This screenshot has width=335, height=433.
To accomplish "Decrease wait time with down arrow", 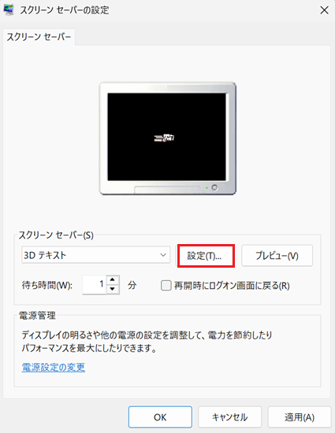I will coord(112,289).
